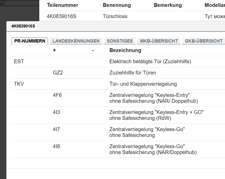Image resolution: width=225 pixels, height=179 pixels.
Task: Select the TKV family row
Action: click(x=19, y=84)
